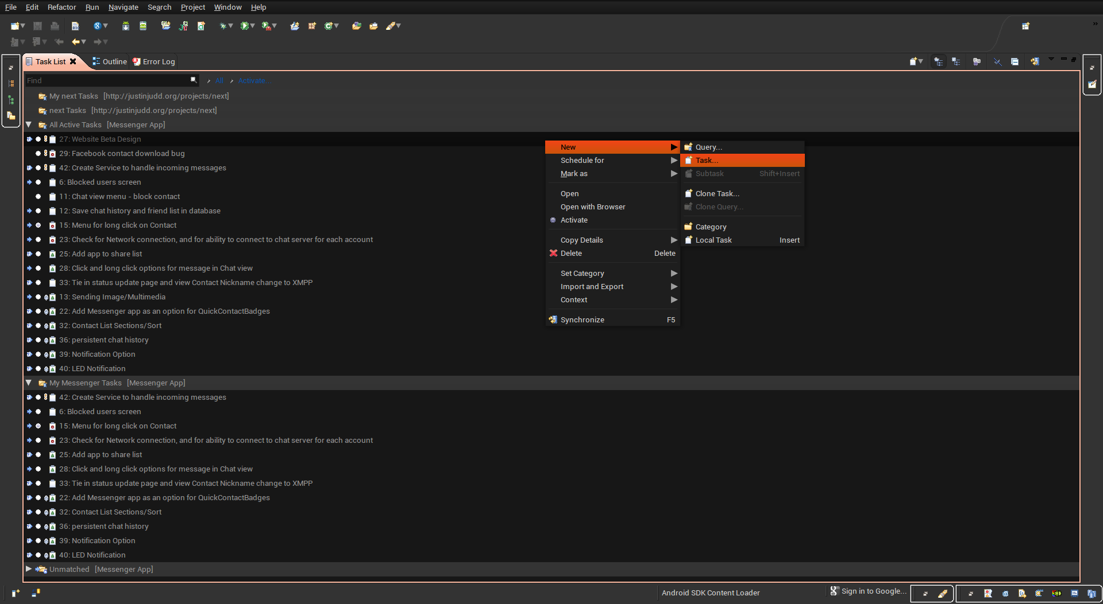Select Task... in the New submenu

click(x=707, y=161)
